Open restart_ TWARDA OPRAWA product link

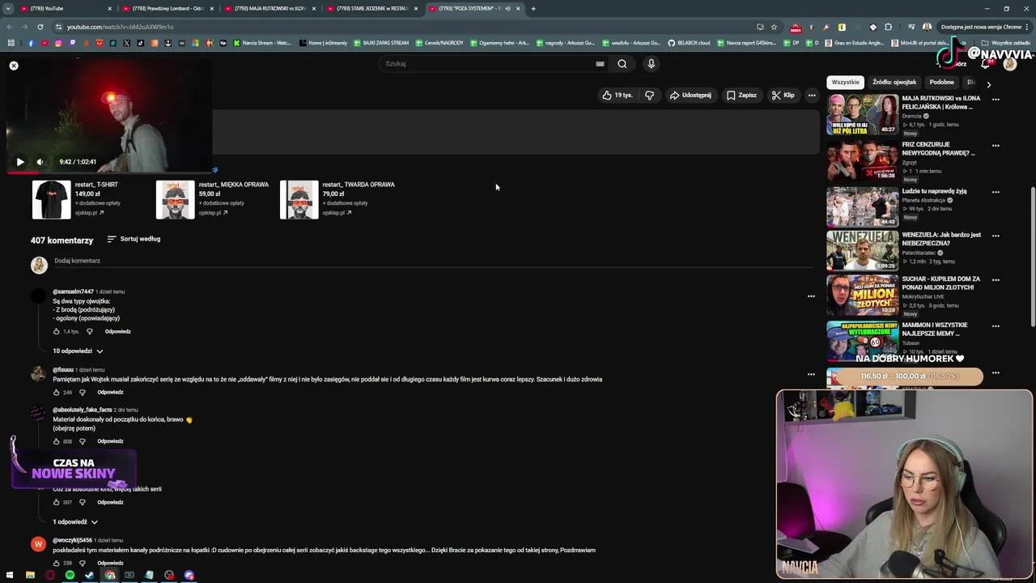(359, 185)
